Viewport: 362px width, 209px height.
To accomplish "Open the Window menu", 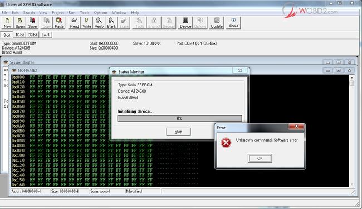I will pyautogui.click(x=119, y=13).
